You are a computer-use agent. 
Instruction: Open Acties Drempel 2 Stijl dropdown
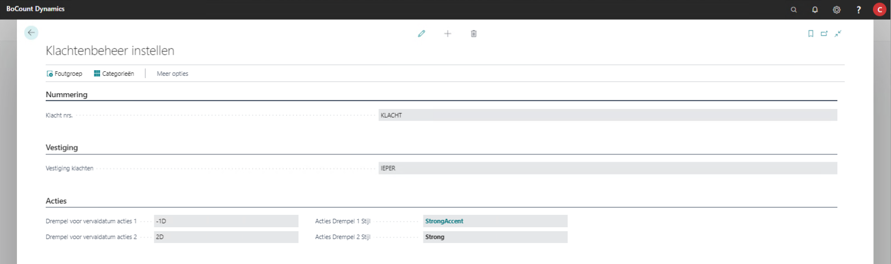[495, 237]
